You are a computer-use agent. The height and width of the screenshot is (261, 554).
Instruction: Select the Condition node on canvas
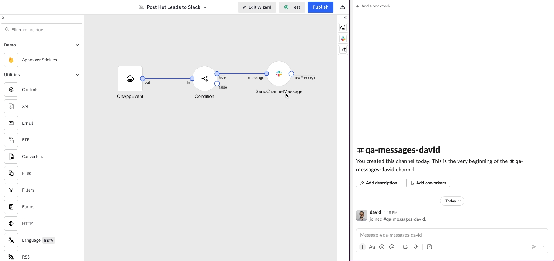204,79
